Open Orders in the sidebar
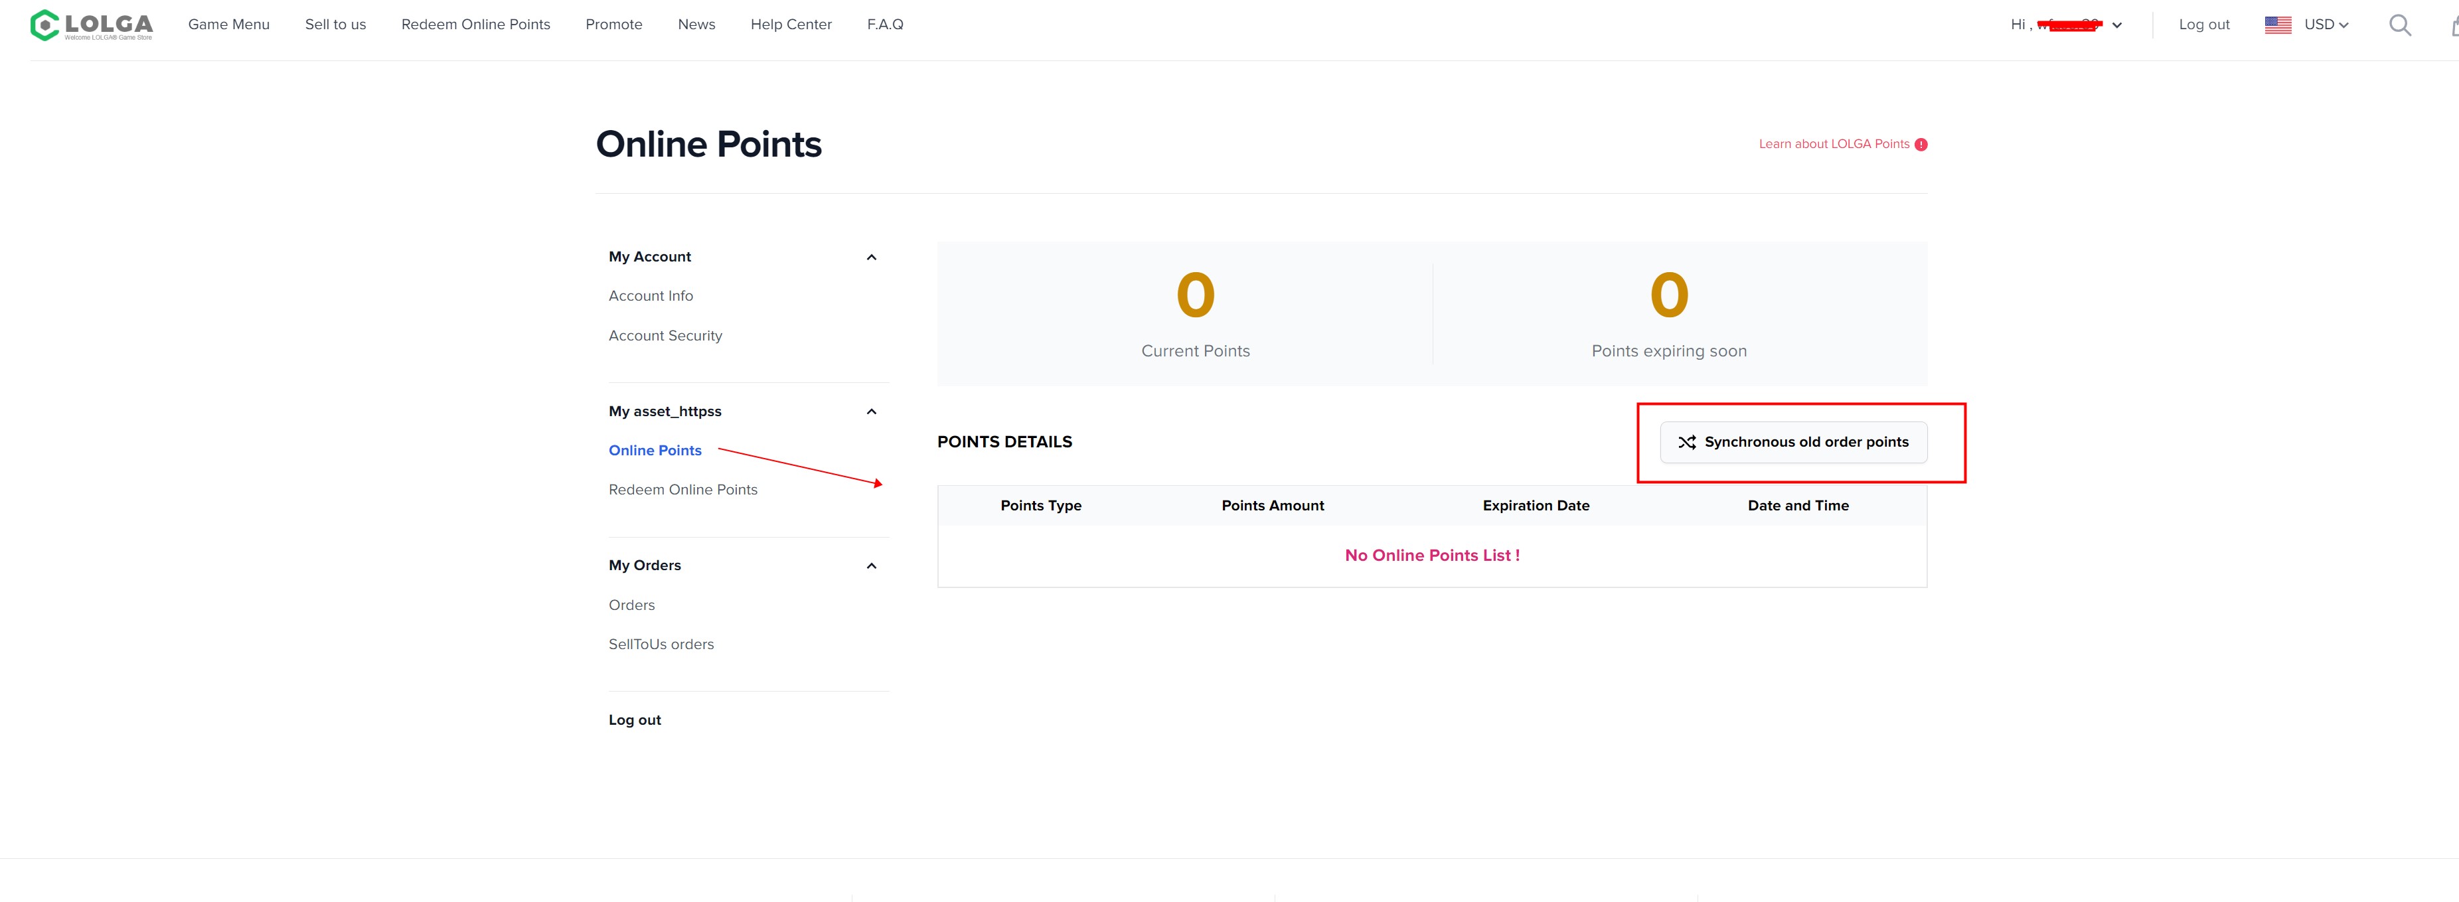 pyautogui.click(x=632, y=605)
